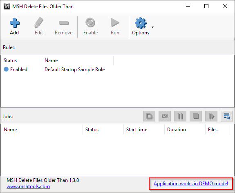Run the selected rule

[x=115, y=27]
